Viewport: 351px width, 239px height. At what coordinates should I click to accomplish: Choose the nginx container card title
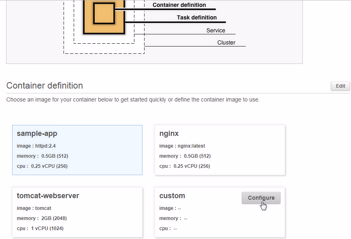(169, 133)
